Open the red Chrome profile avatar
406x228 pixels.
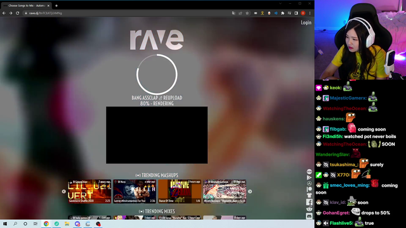(x=303, y=13)
